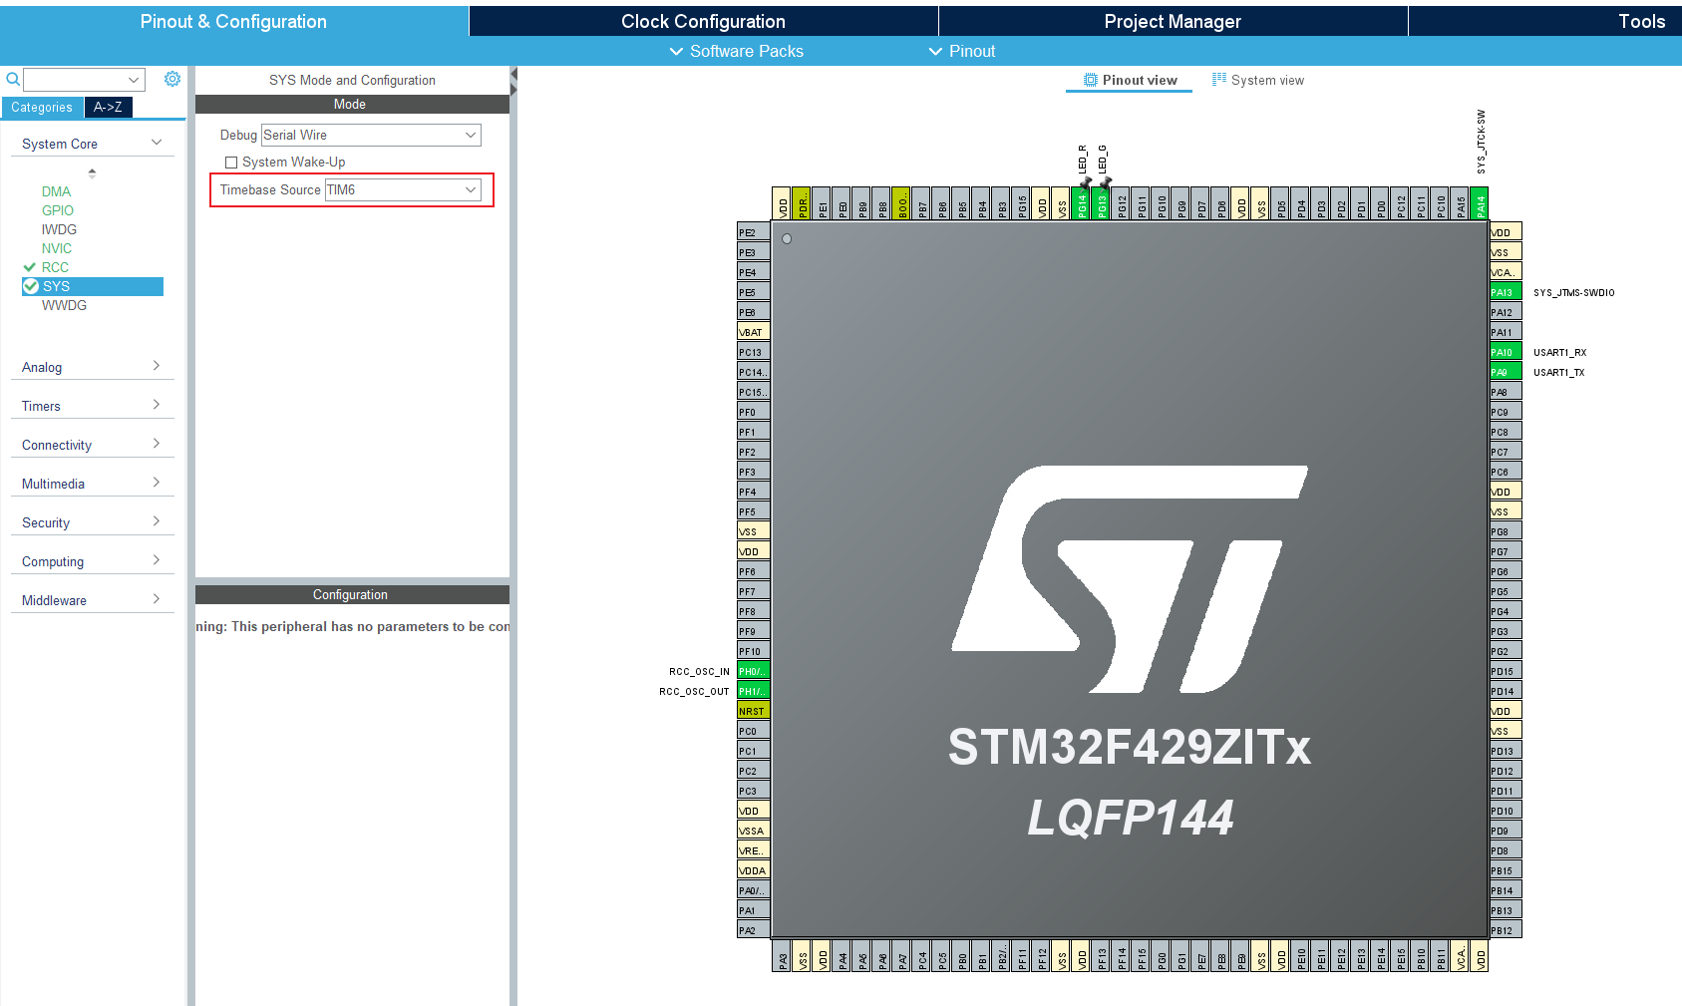
Task: Select SYS in System Core list
Action: pyautogui.click(x=93, y=286)
